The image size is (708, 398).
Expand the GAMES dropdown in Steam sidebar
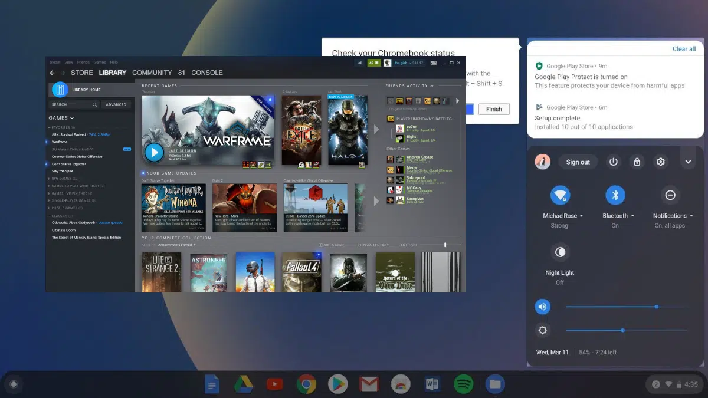point(61,118)
